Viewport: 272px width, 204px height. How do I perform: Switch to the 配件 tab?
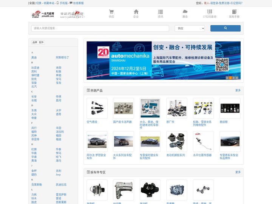41,42
